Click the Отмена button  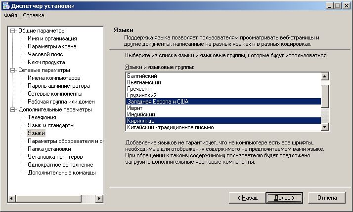(327, 197)
